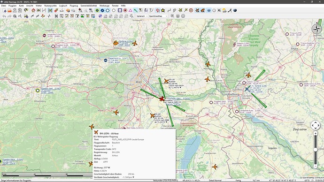Image resolution: width=324 pixels, height=182 pixels.
Task: Click the Save flight plan toolbar icon
Action: point(15,10)
